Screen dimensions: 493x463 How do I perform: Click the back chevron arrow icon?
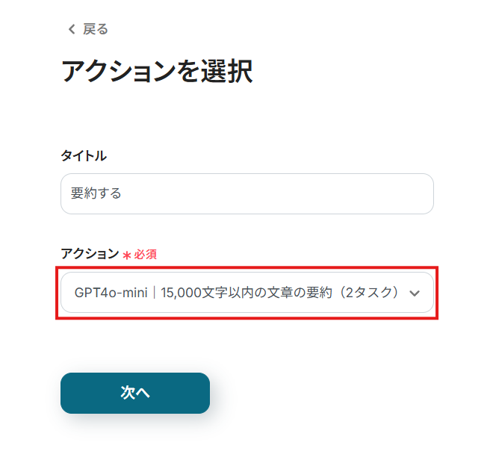(72, 29)
